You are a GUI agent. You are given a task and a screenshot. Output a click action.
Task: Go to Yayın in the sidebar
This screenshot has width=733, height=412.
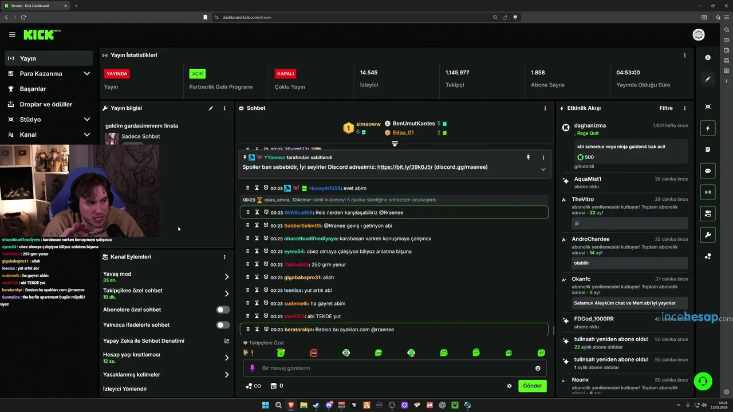pyautogui.click(x=49, y=58)
